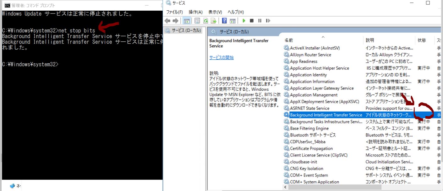Screen dimensions: 443x191
Task: Click the Restart Service toolbar icon
Action: 268,21
